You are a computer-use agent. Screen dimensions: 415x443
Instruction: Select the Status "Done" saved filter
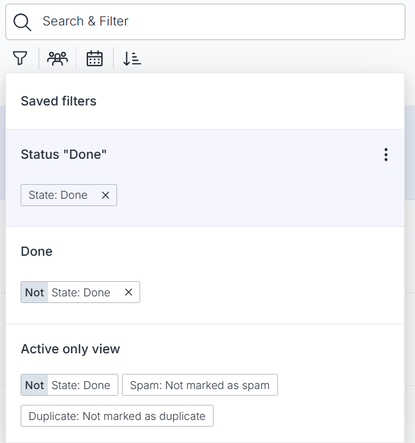pos(64,155)
